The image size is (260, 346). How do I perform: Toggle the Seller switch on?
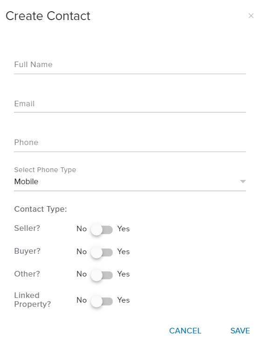[x=102, y=230]
